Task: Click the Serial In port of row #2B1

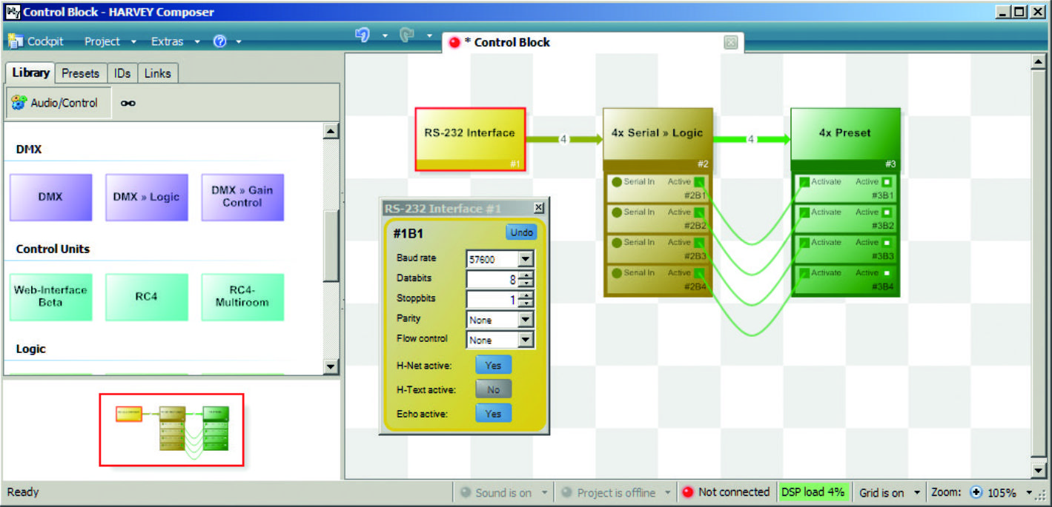Action: (616, 182)
